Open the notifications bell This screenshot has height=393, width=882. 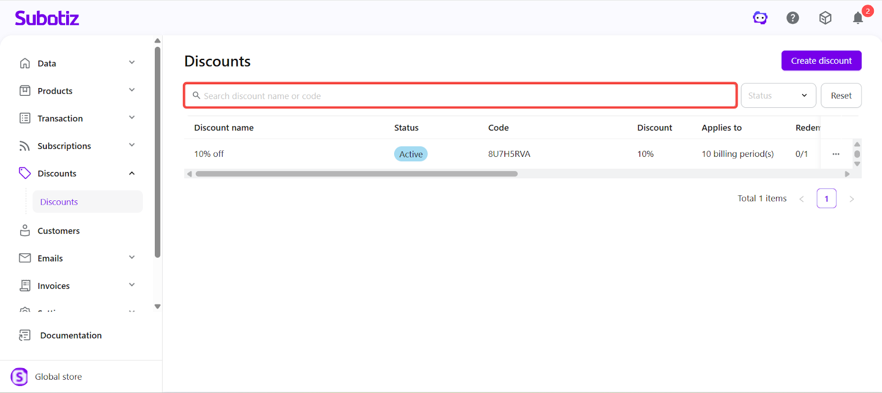(x=858, y=18)
